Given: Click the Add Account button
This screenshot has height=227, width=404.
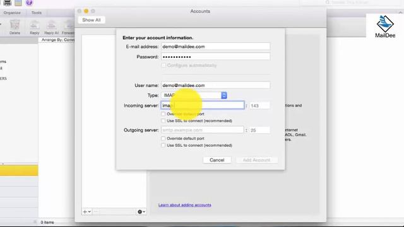Looking at the screenshot, I should (257, 160).
